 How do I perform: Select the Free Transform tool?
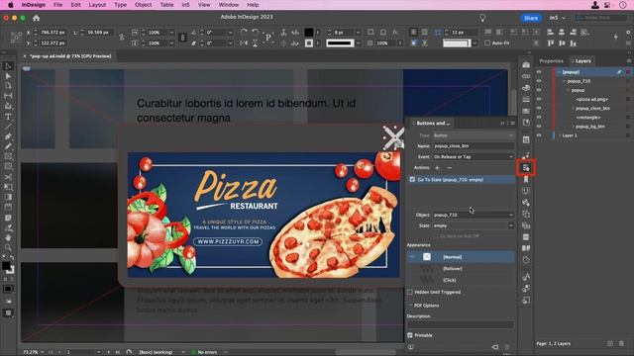pos(8,187)
